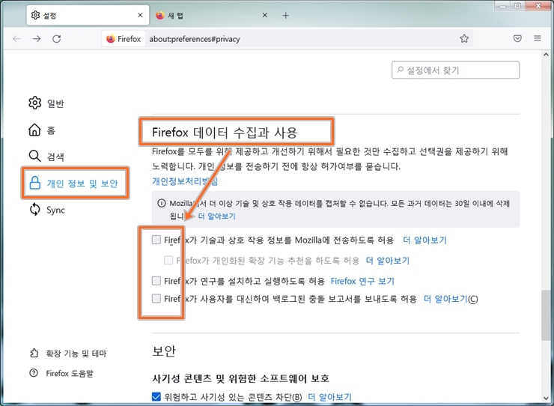Open the Firefox hamburger menu
Image resolution: width=554 pixels, height=406 pixels.
coord(538,38)
